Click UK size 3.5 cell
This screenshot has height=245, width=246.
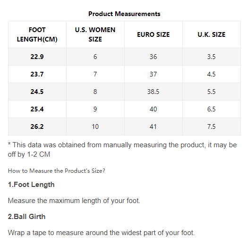pyautogui.click(x=212, y=57)
